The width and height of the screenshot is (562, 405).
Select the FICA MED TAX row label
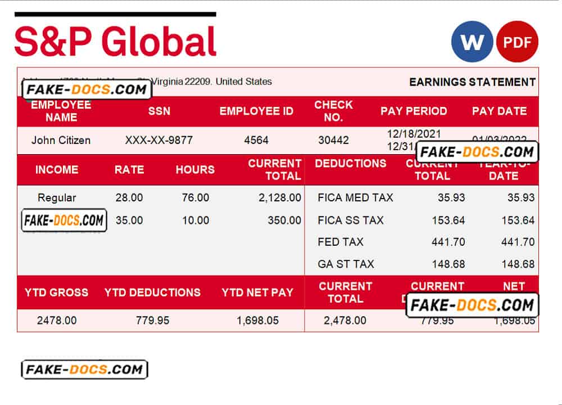[355, 198]
